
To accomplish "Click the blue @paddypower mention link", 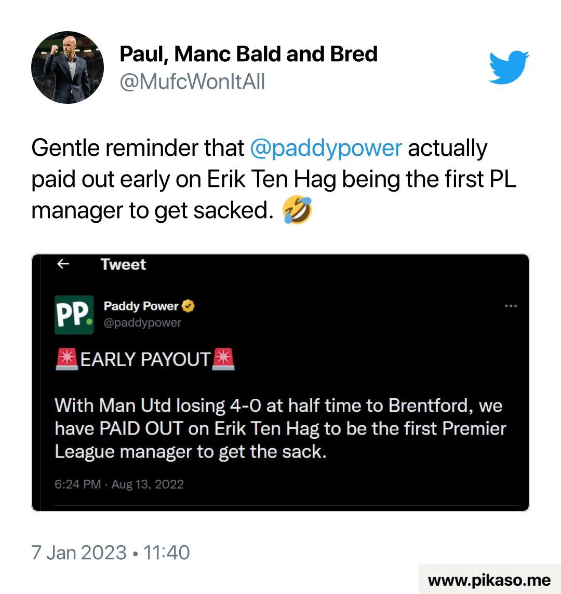I will (326, 148).
